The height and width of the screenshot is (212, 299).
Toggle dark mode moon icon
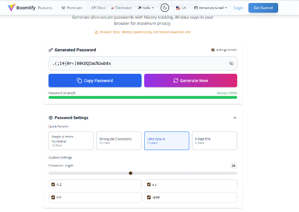[165, 8]
